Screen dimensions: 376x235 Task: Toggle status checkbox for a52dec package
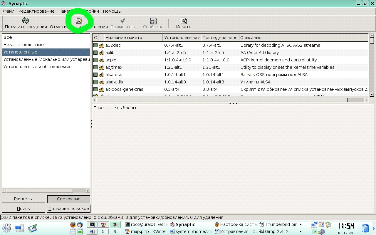[95, 45]
